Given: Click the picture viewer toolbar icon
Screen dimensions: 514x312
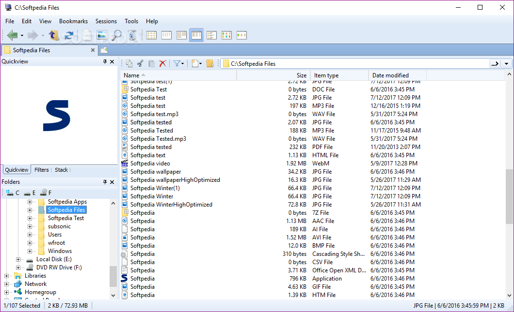Looking at the screenshot, I should point(102,35).
